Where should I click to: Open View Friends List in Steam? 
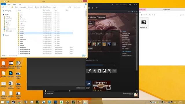(128, 93)
